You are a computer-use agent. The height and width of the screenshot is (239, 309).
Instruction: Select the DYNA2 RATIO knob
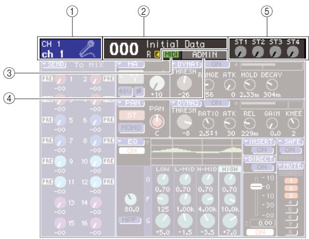click(208, 123)
